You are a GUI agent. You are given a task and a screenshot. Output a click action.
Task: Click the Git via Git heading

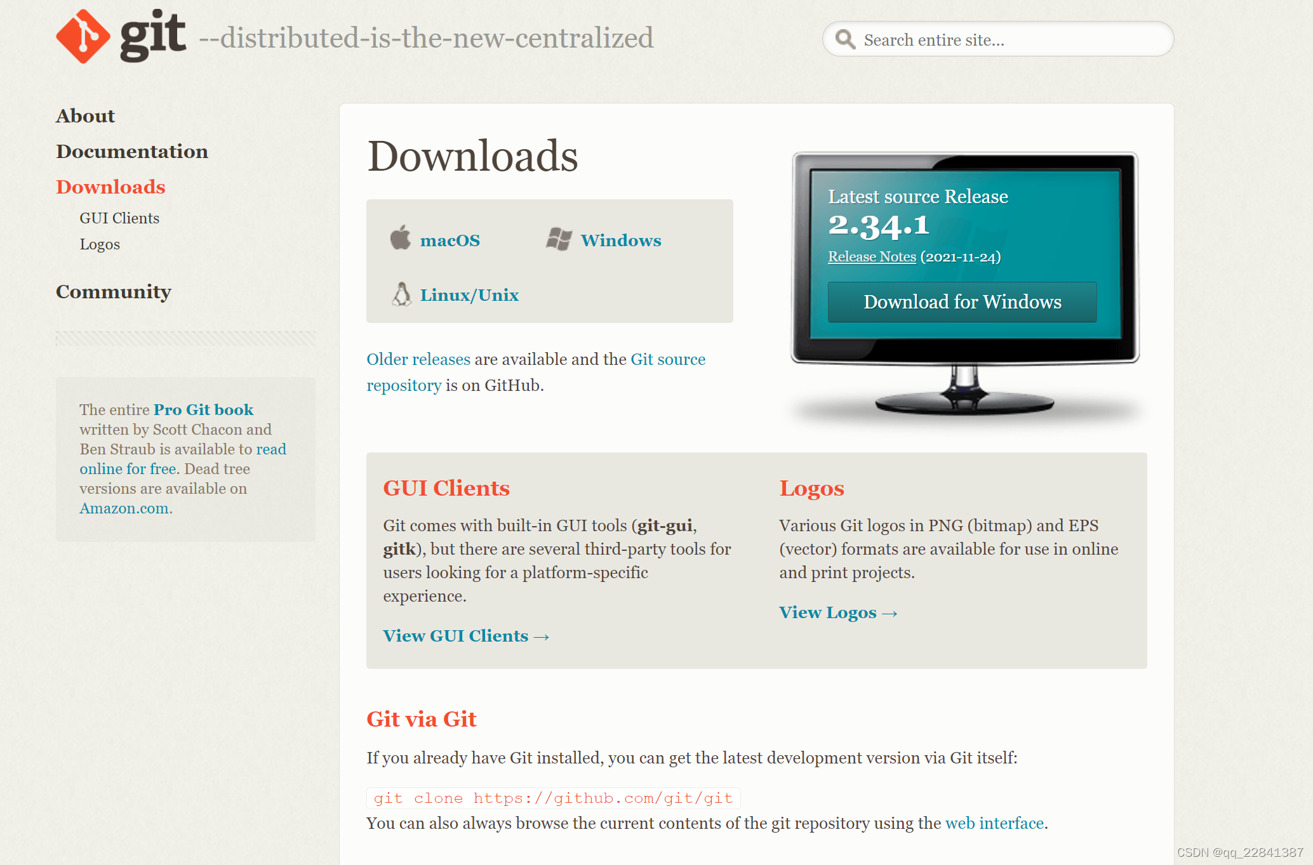[421, 720]
